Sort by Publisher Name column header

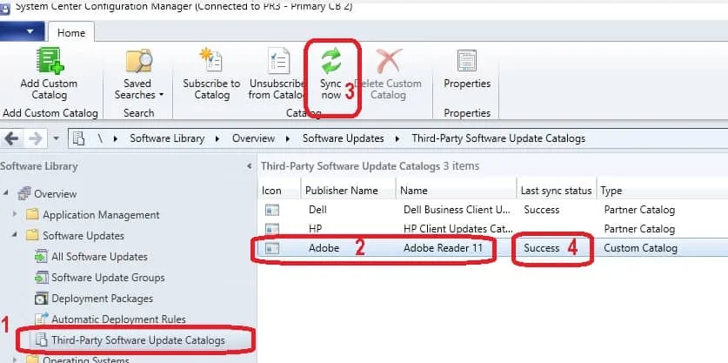[341, 190]
